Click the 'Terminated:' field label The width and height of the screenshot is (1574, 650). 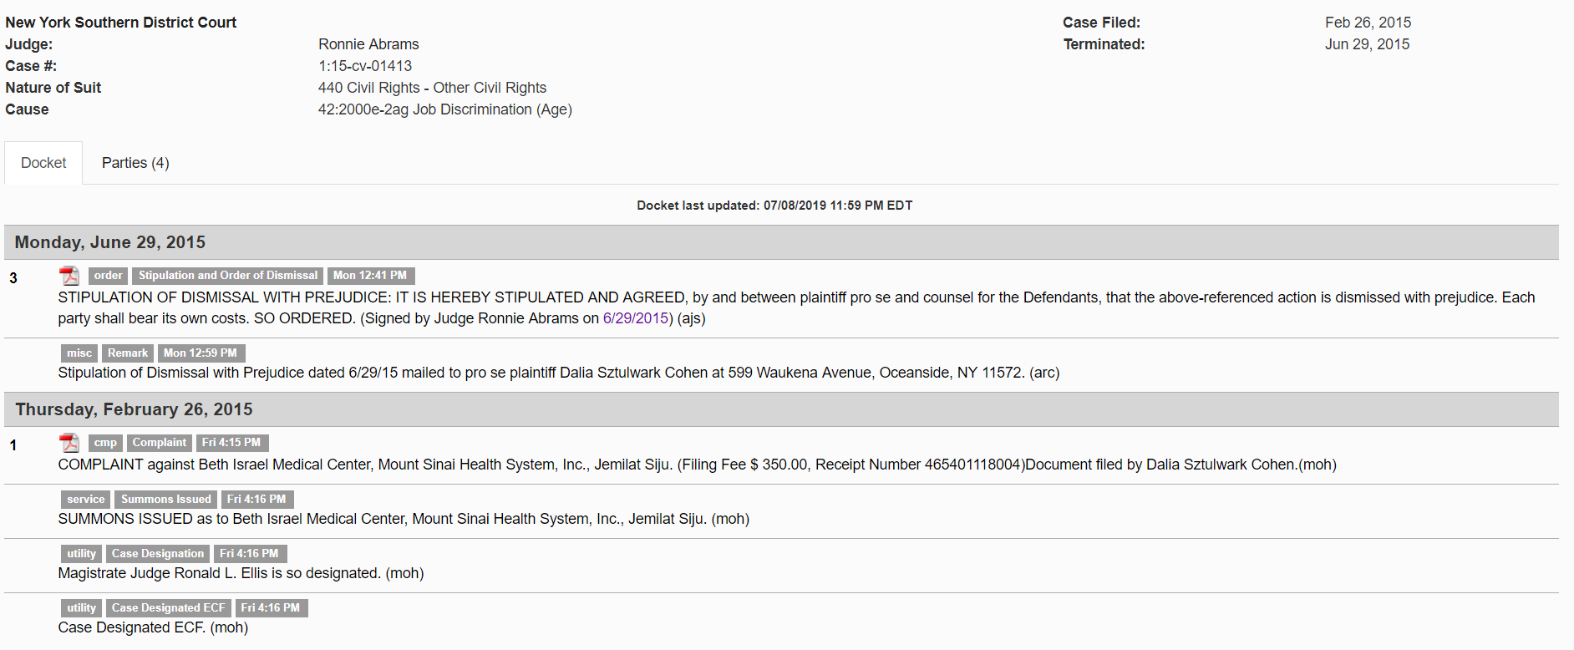click(x=1104, y=44)
